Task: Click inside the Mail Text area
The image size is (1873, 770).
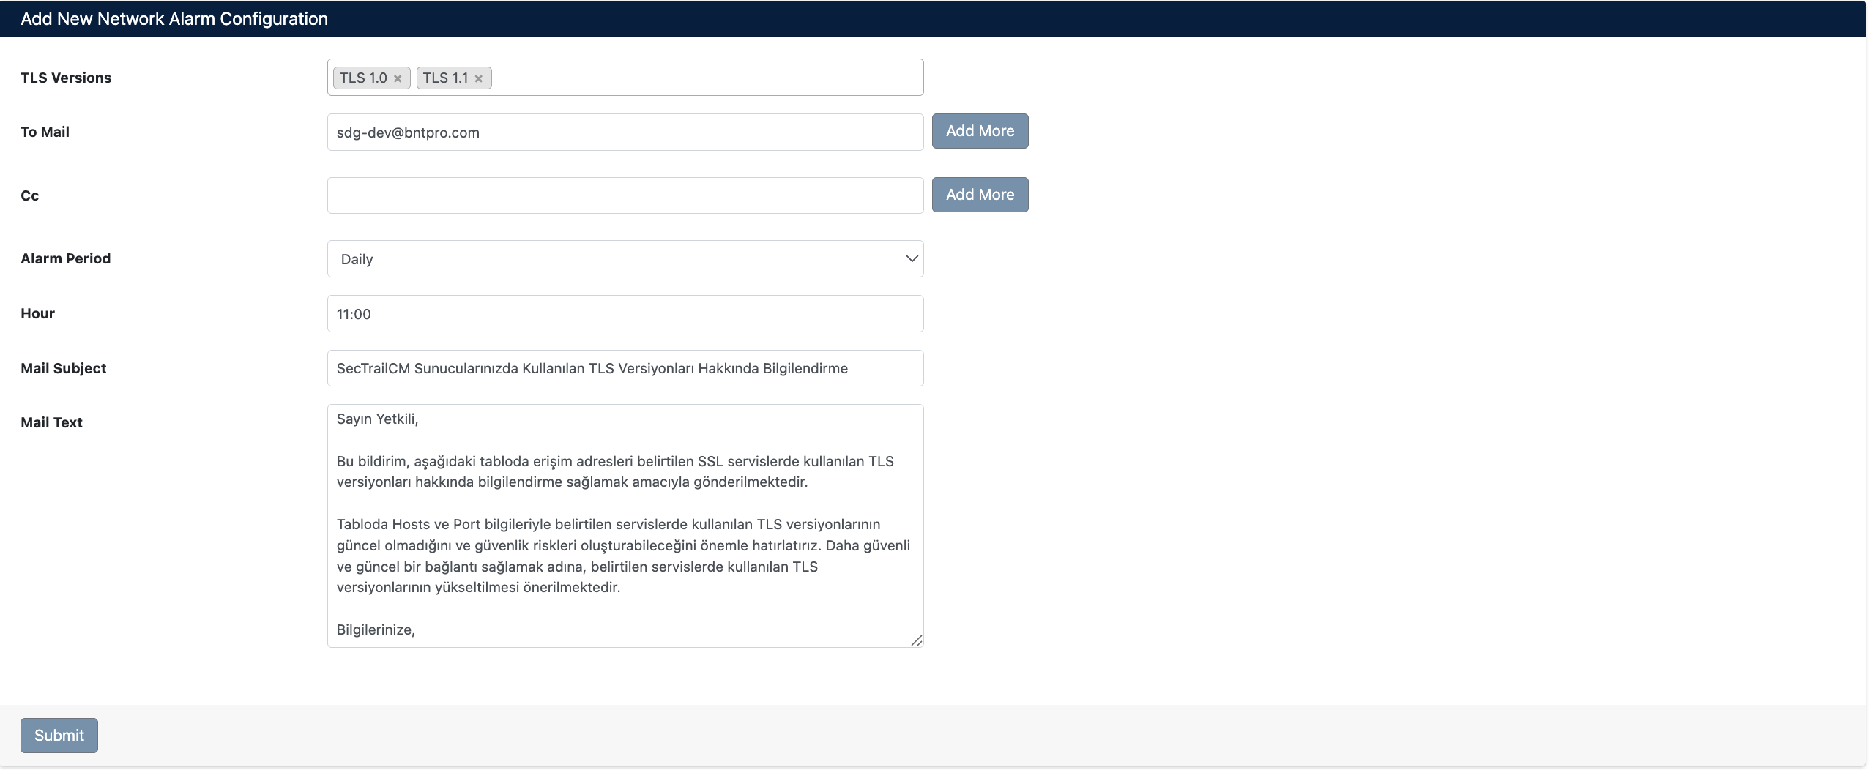Action: 625,523
